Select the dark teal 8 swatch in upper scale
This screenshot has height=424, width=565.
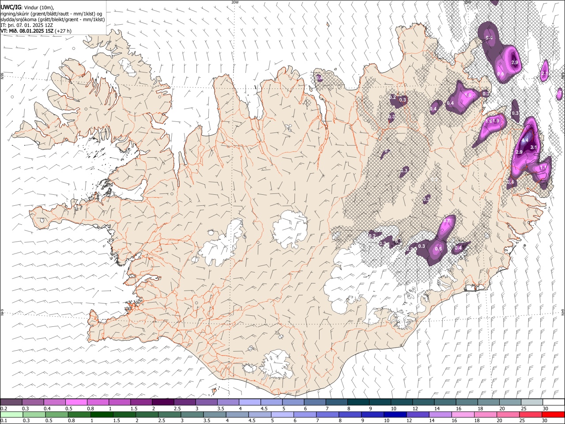pos(358,402)
